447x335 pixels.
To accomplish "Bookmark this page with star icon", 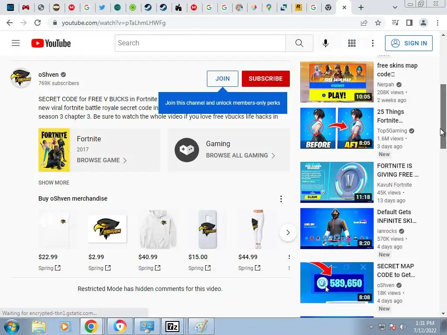I will [x=378, y=23].
